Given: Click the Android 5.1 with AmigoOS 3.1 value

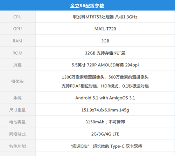Looking at the screenshot, I should [x=105, y=98].
